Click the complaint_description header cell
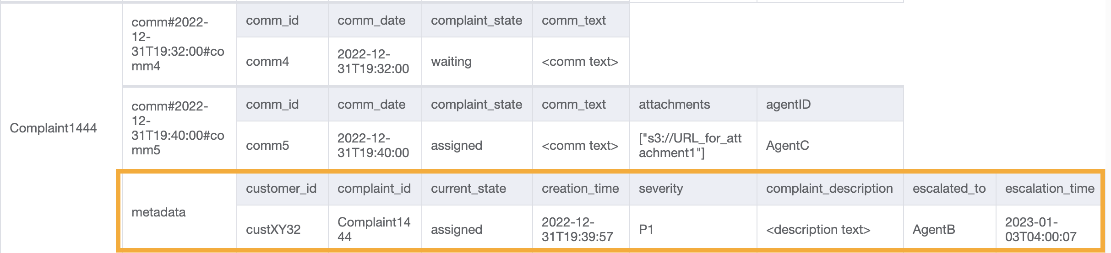The image size is (1111, 253). click(829, 189)
